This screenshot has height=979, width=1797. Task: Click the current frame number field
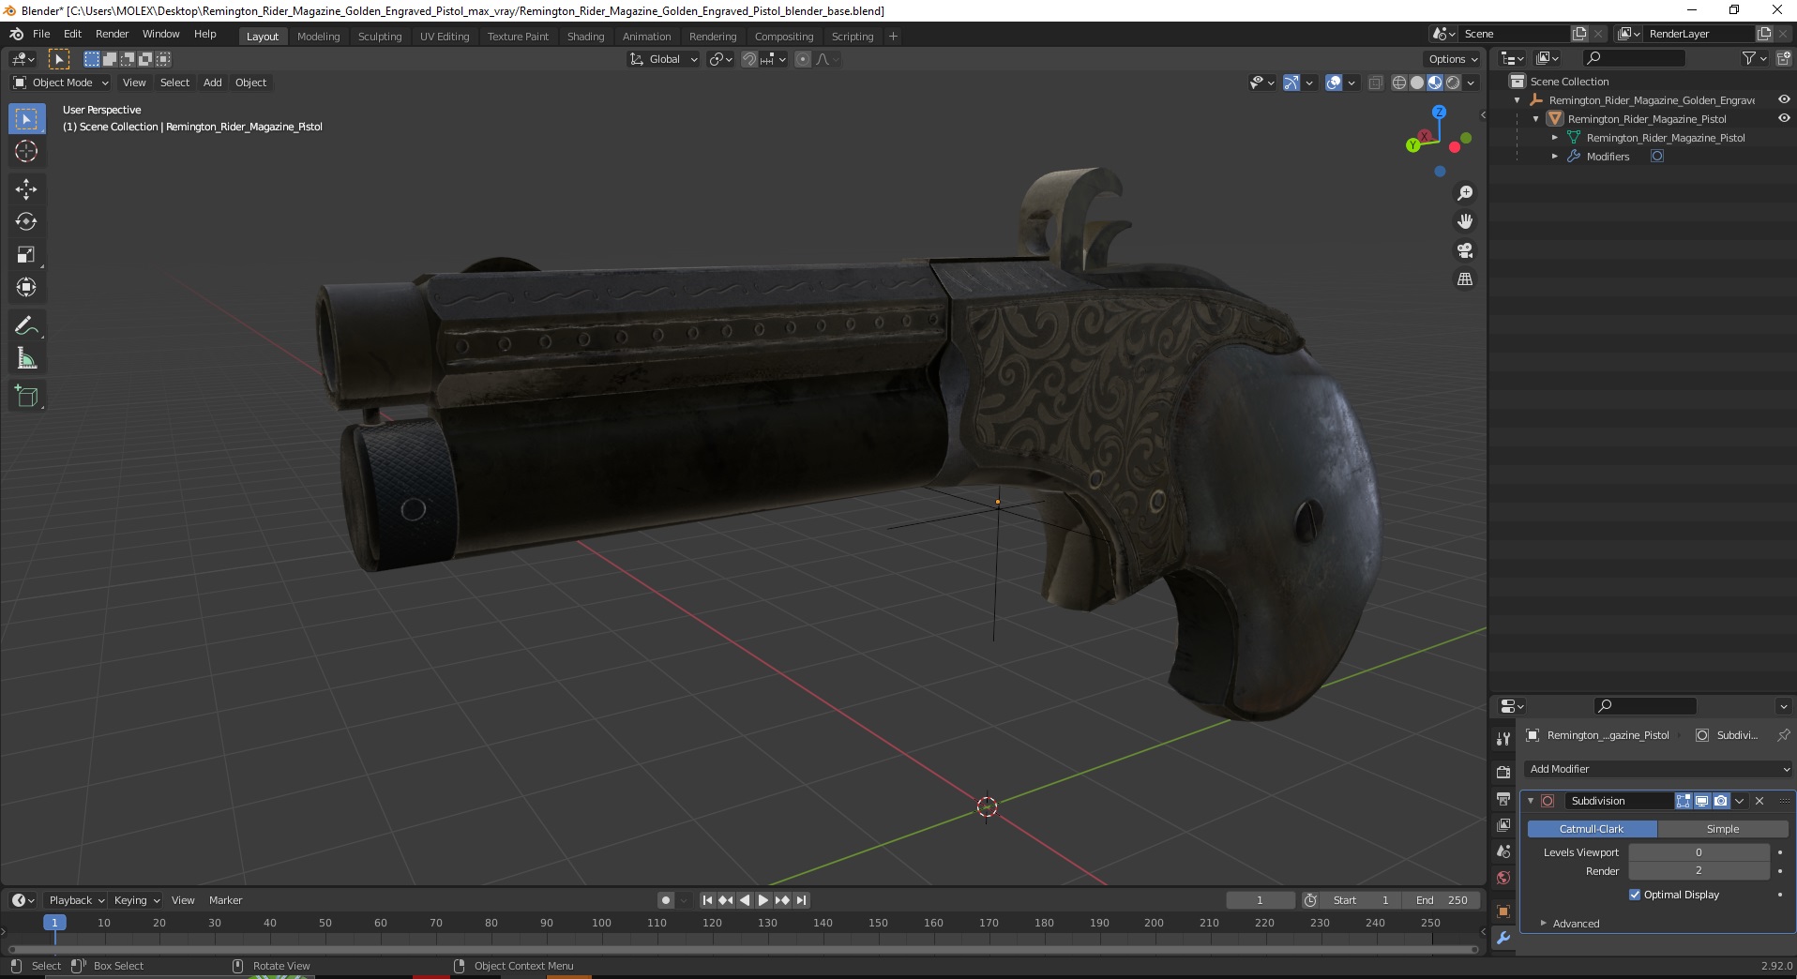point(1260,900)
